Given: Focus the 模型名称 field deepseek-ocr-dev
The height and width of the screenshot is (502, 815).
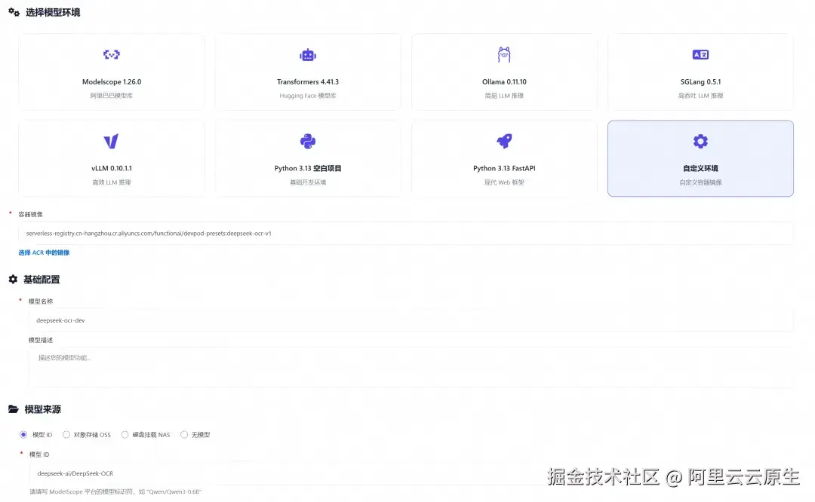Looking at the screenshot, I should (x=411, y=320).
